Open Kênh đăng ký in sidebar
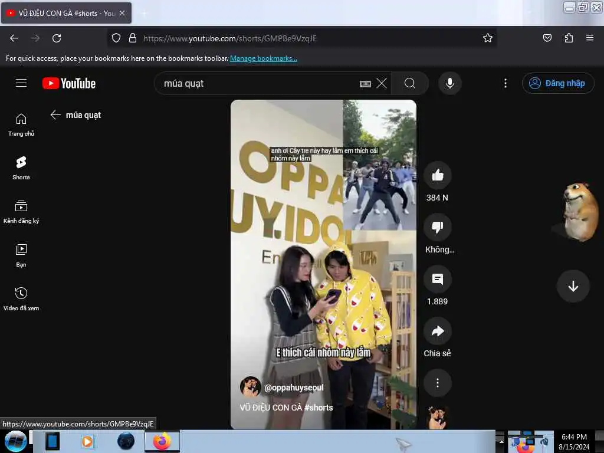The image size is (604, 453). click(21, 212)
